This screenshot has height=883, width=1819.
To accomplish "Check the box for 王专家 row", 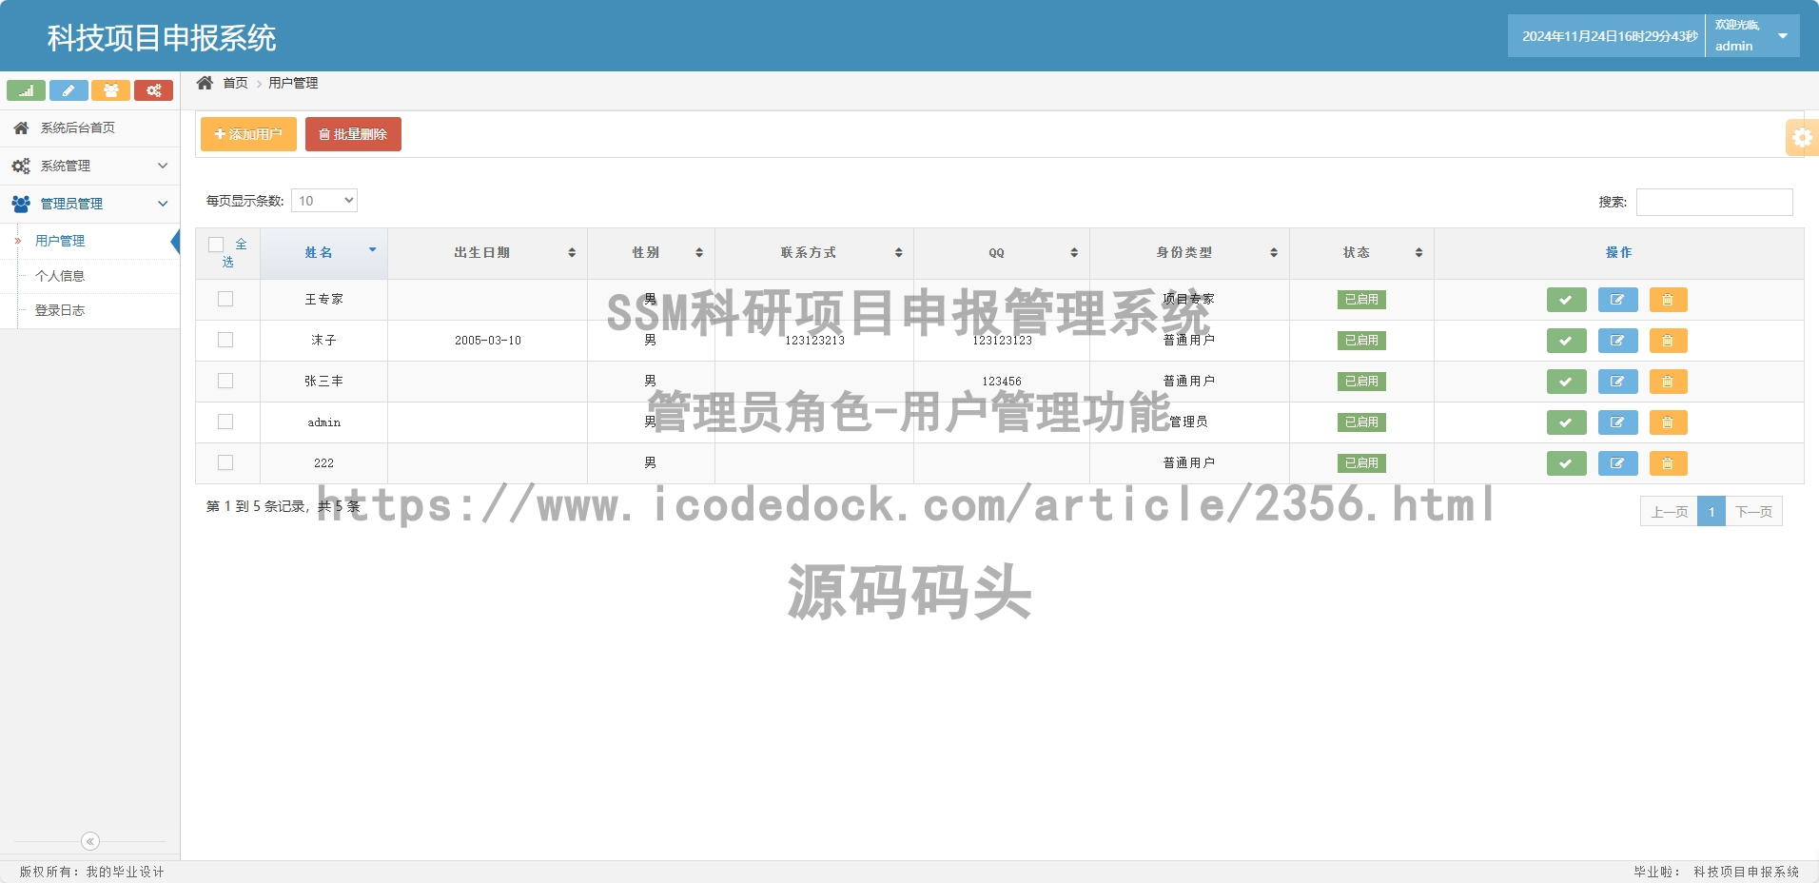I will tap(225, 299).
